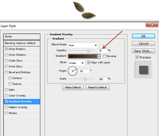
Task: Turn on Bevel and Emboss checkbox
Action: pos(6,72)
